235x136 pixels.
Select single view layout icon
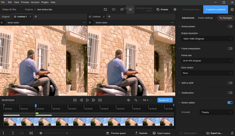click(105, 9)
